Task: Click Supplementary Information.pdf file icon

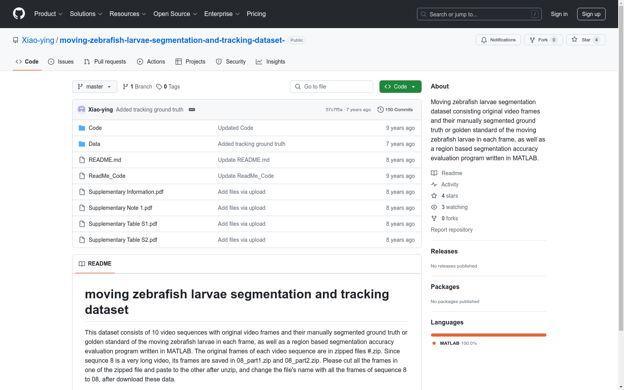Action: 82,192
